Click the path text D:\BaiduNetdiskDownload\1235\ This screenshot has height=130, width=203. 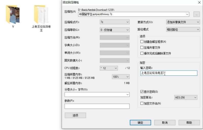coord(96,10)
